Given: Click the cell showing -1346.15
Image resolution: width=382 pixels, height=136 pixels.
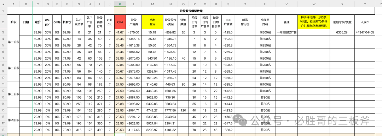Looking at the screenshot, I should tap(134, 39).
